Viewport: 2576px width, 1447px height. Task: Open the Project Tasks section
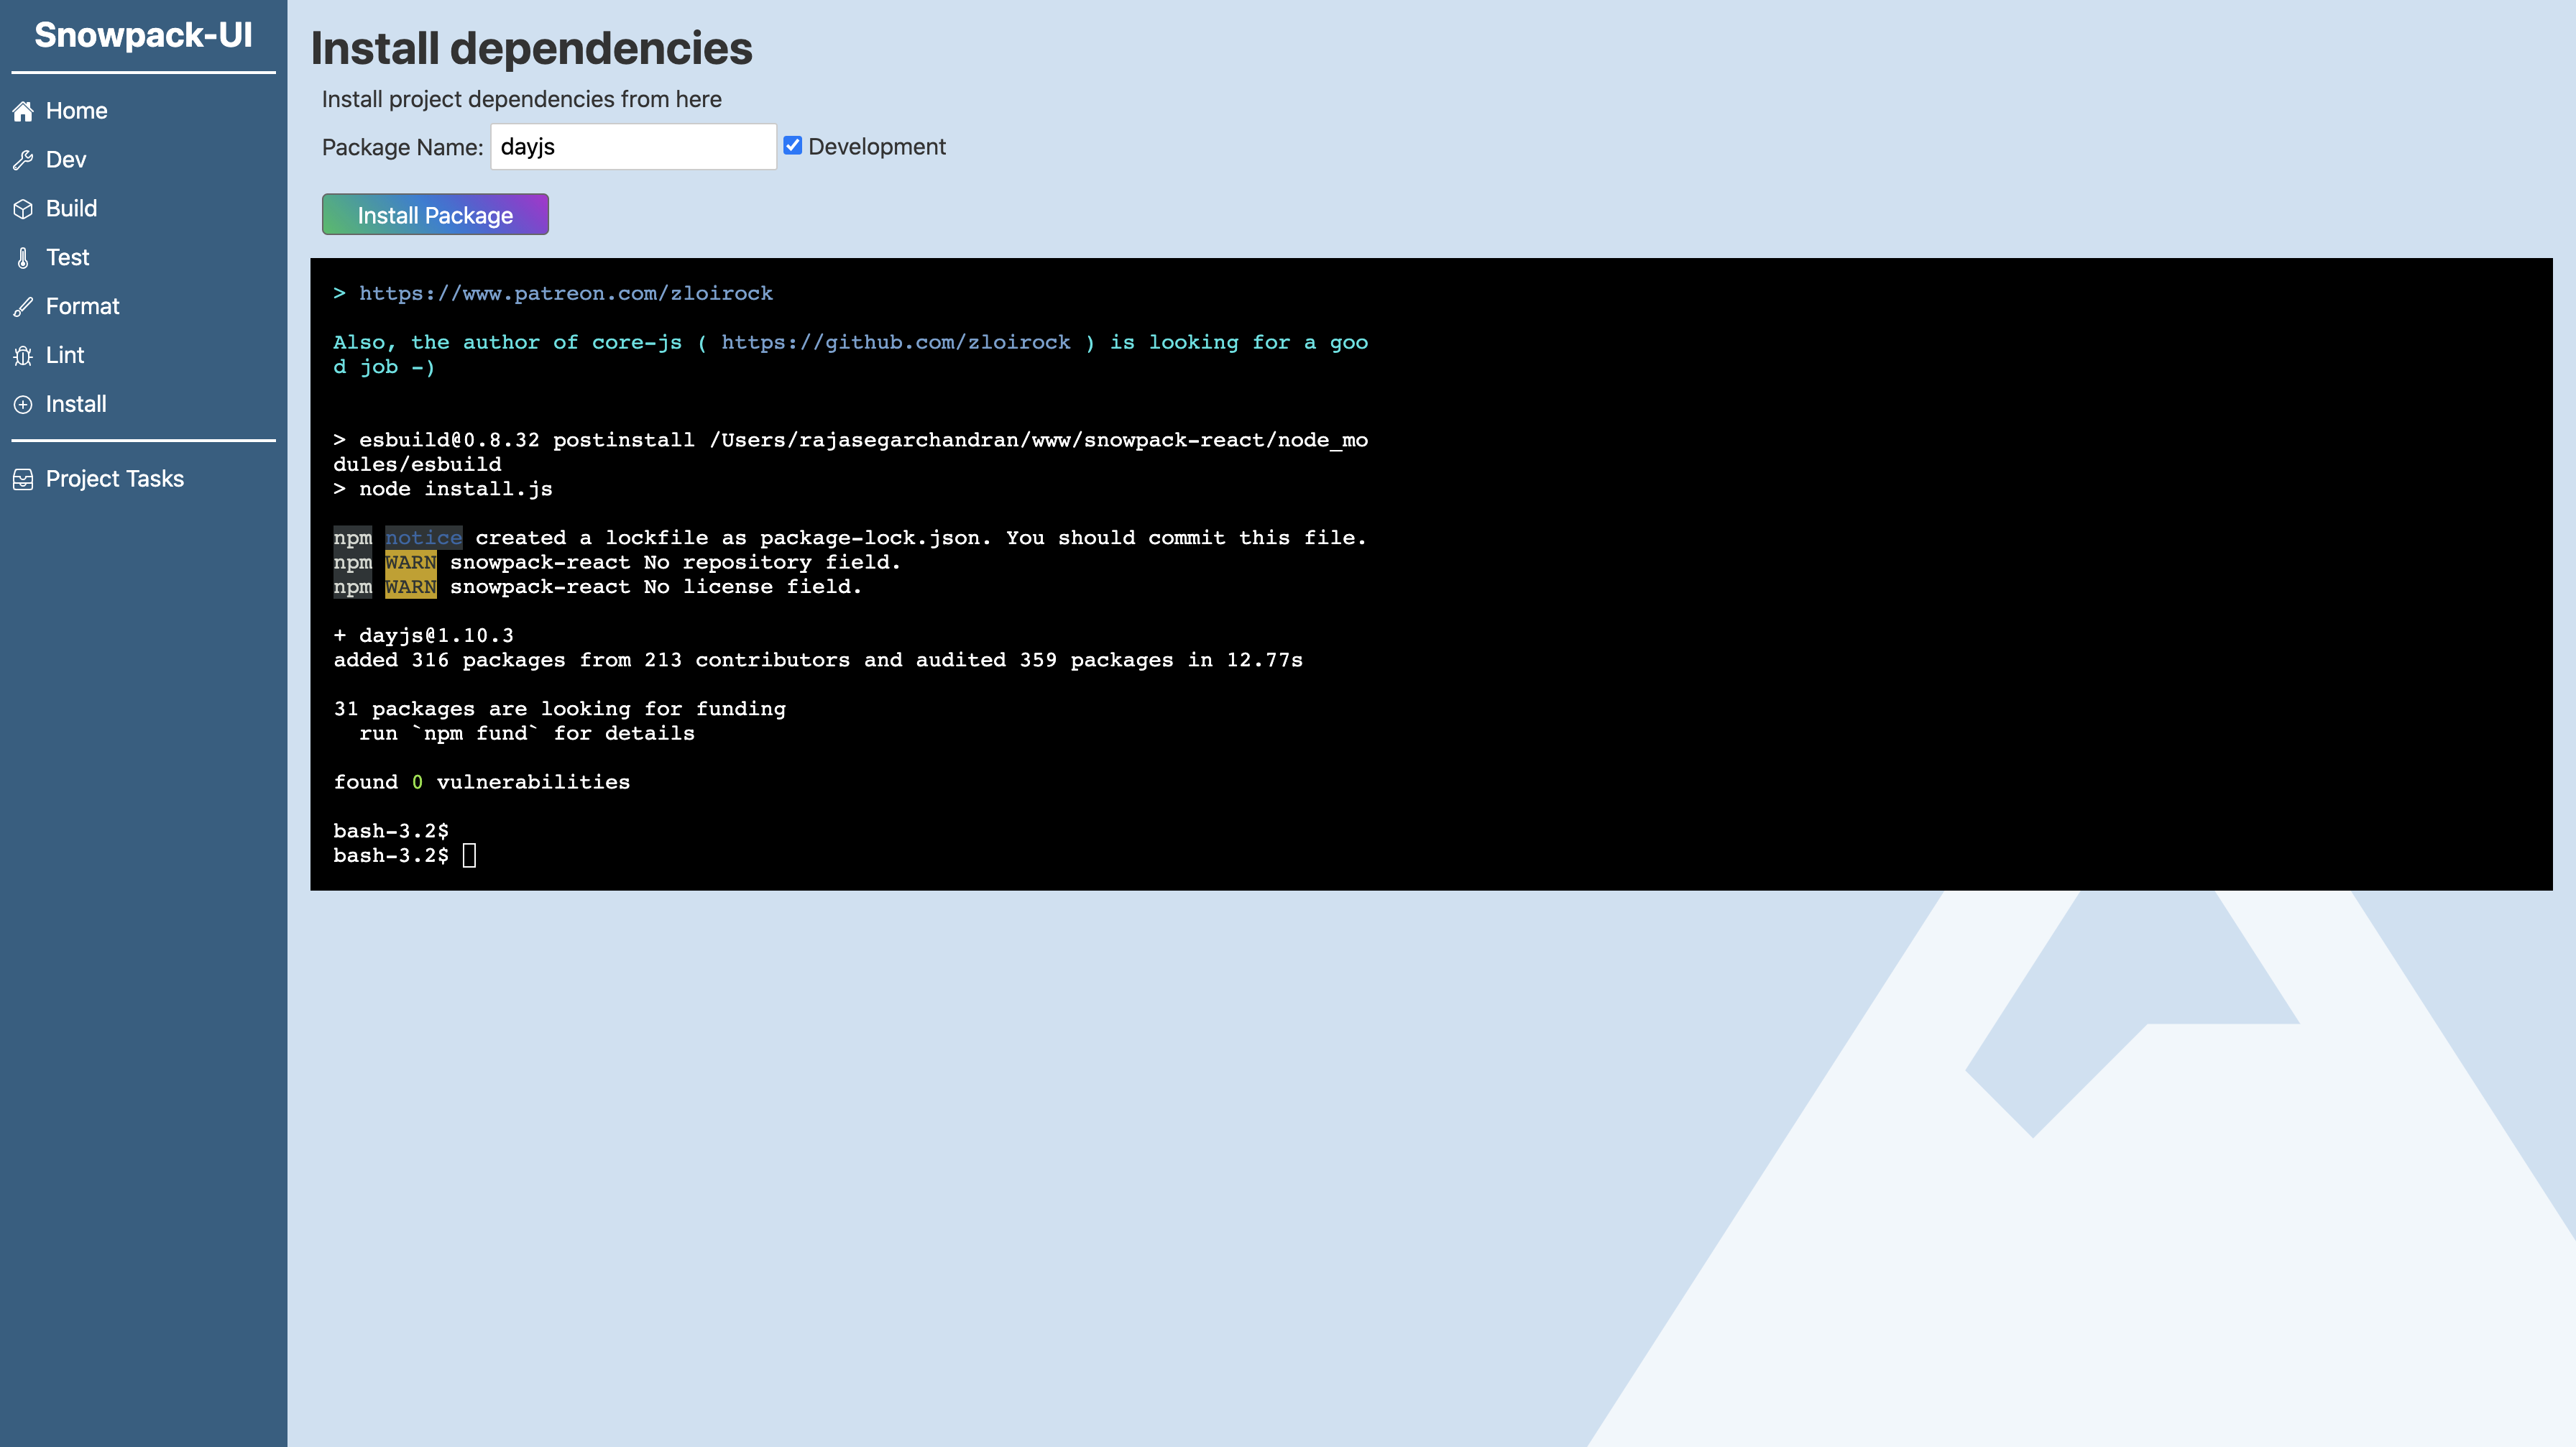click(x=114, y=479)
